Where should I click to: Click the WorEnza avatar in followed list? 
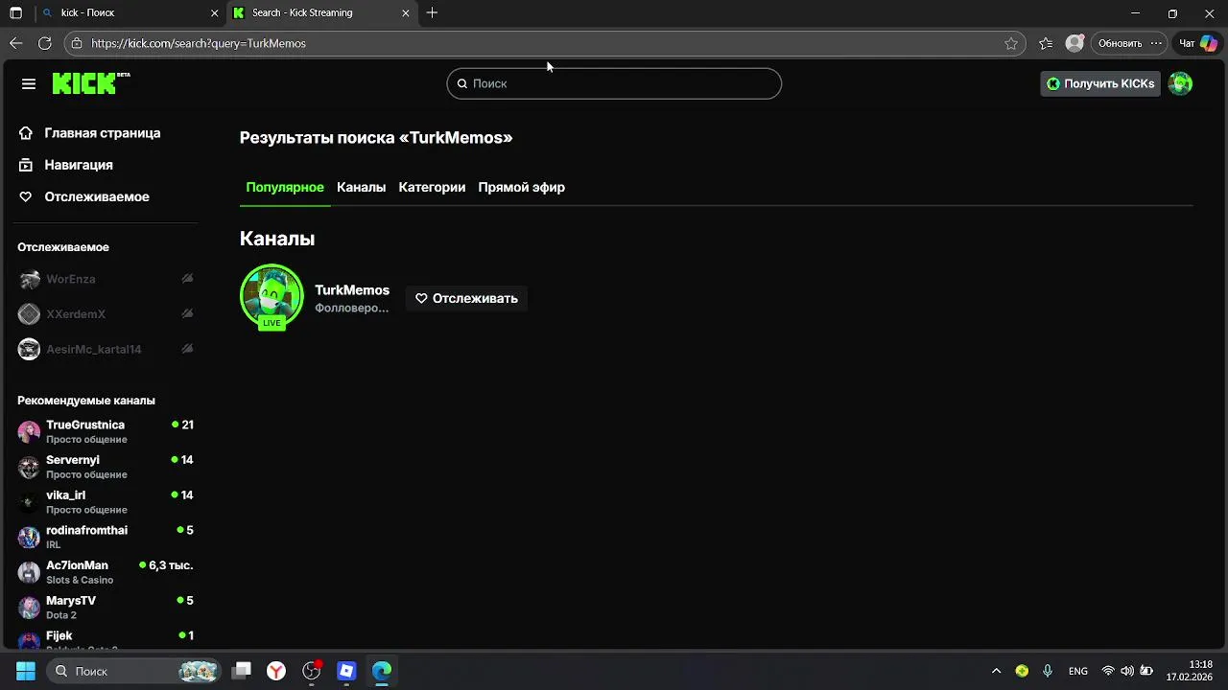pyautogui.click(x=30, y=279)
